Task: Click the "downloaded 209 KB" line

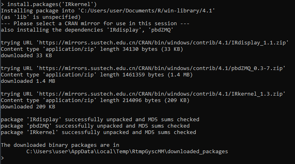Action: coord(28,107)
